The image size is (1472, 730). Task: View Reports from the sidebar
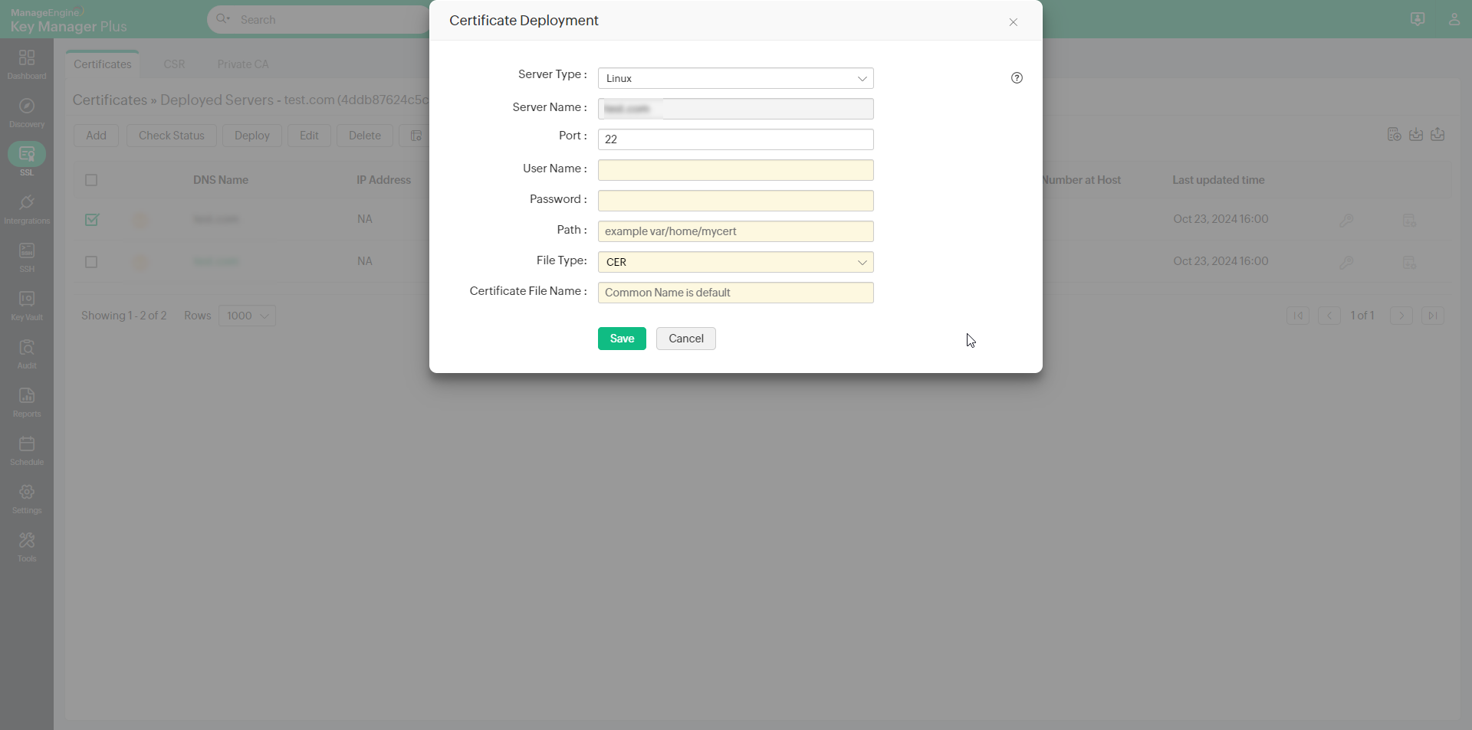click(x=27, y=402)
